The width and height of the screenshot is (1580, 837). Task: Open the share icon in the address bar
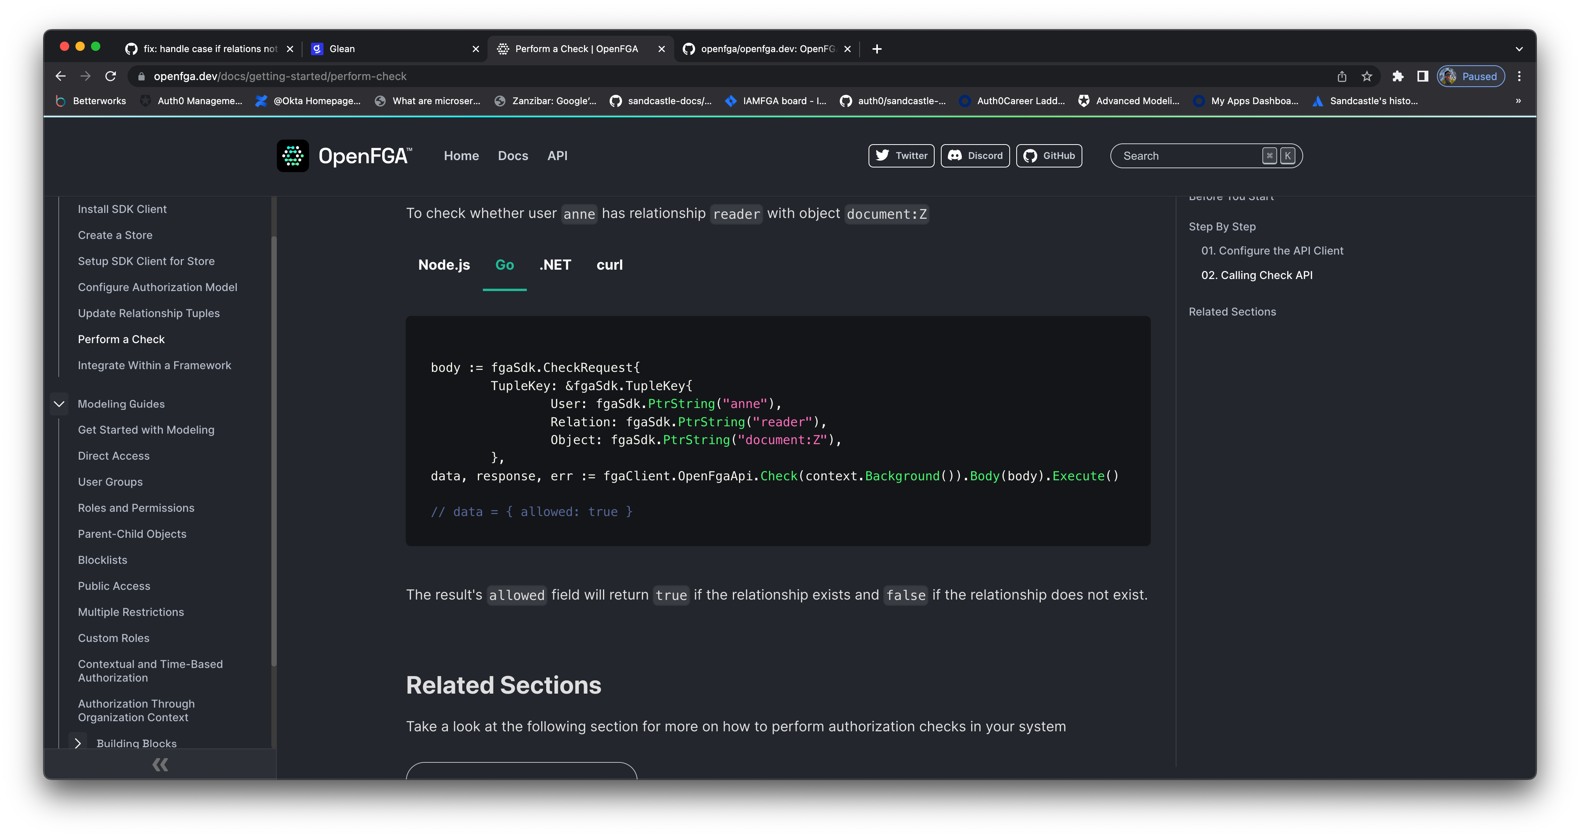1342,76
